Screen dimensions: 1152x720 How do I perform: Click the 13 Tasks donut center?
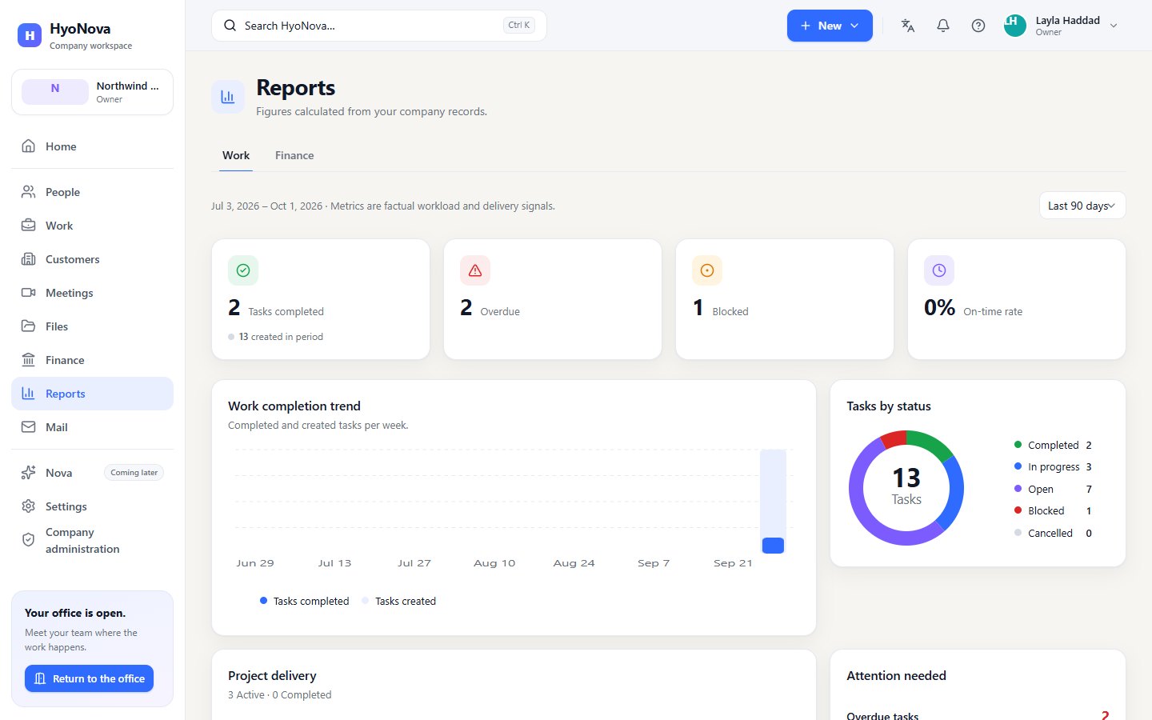point(906,486)
